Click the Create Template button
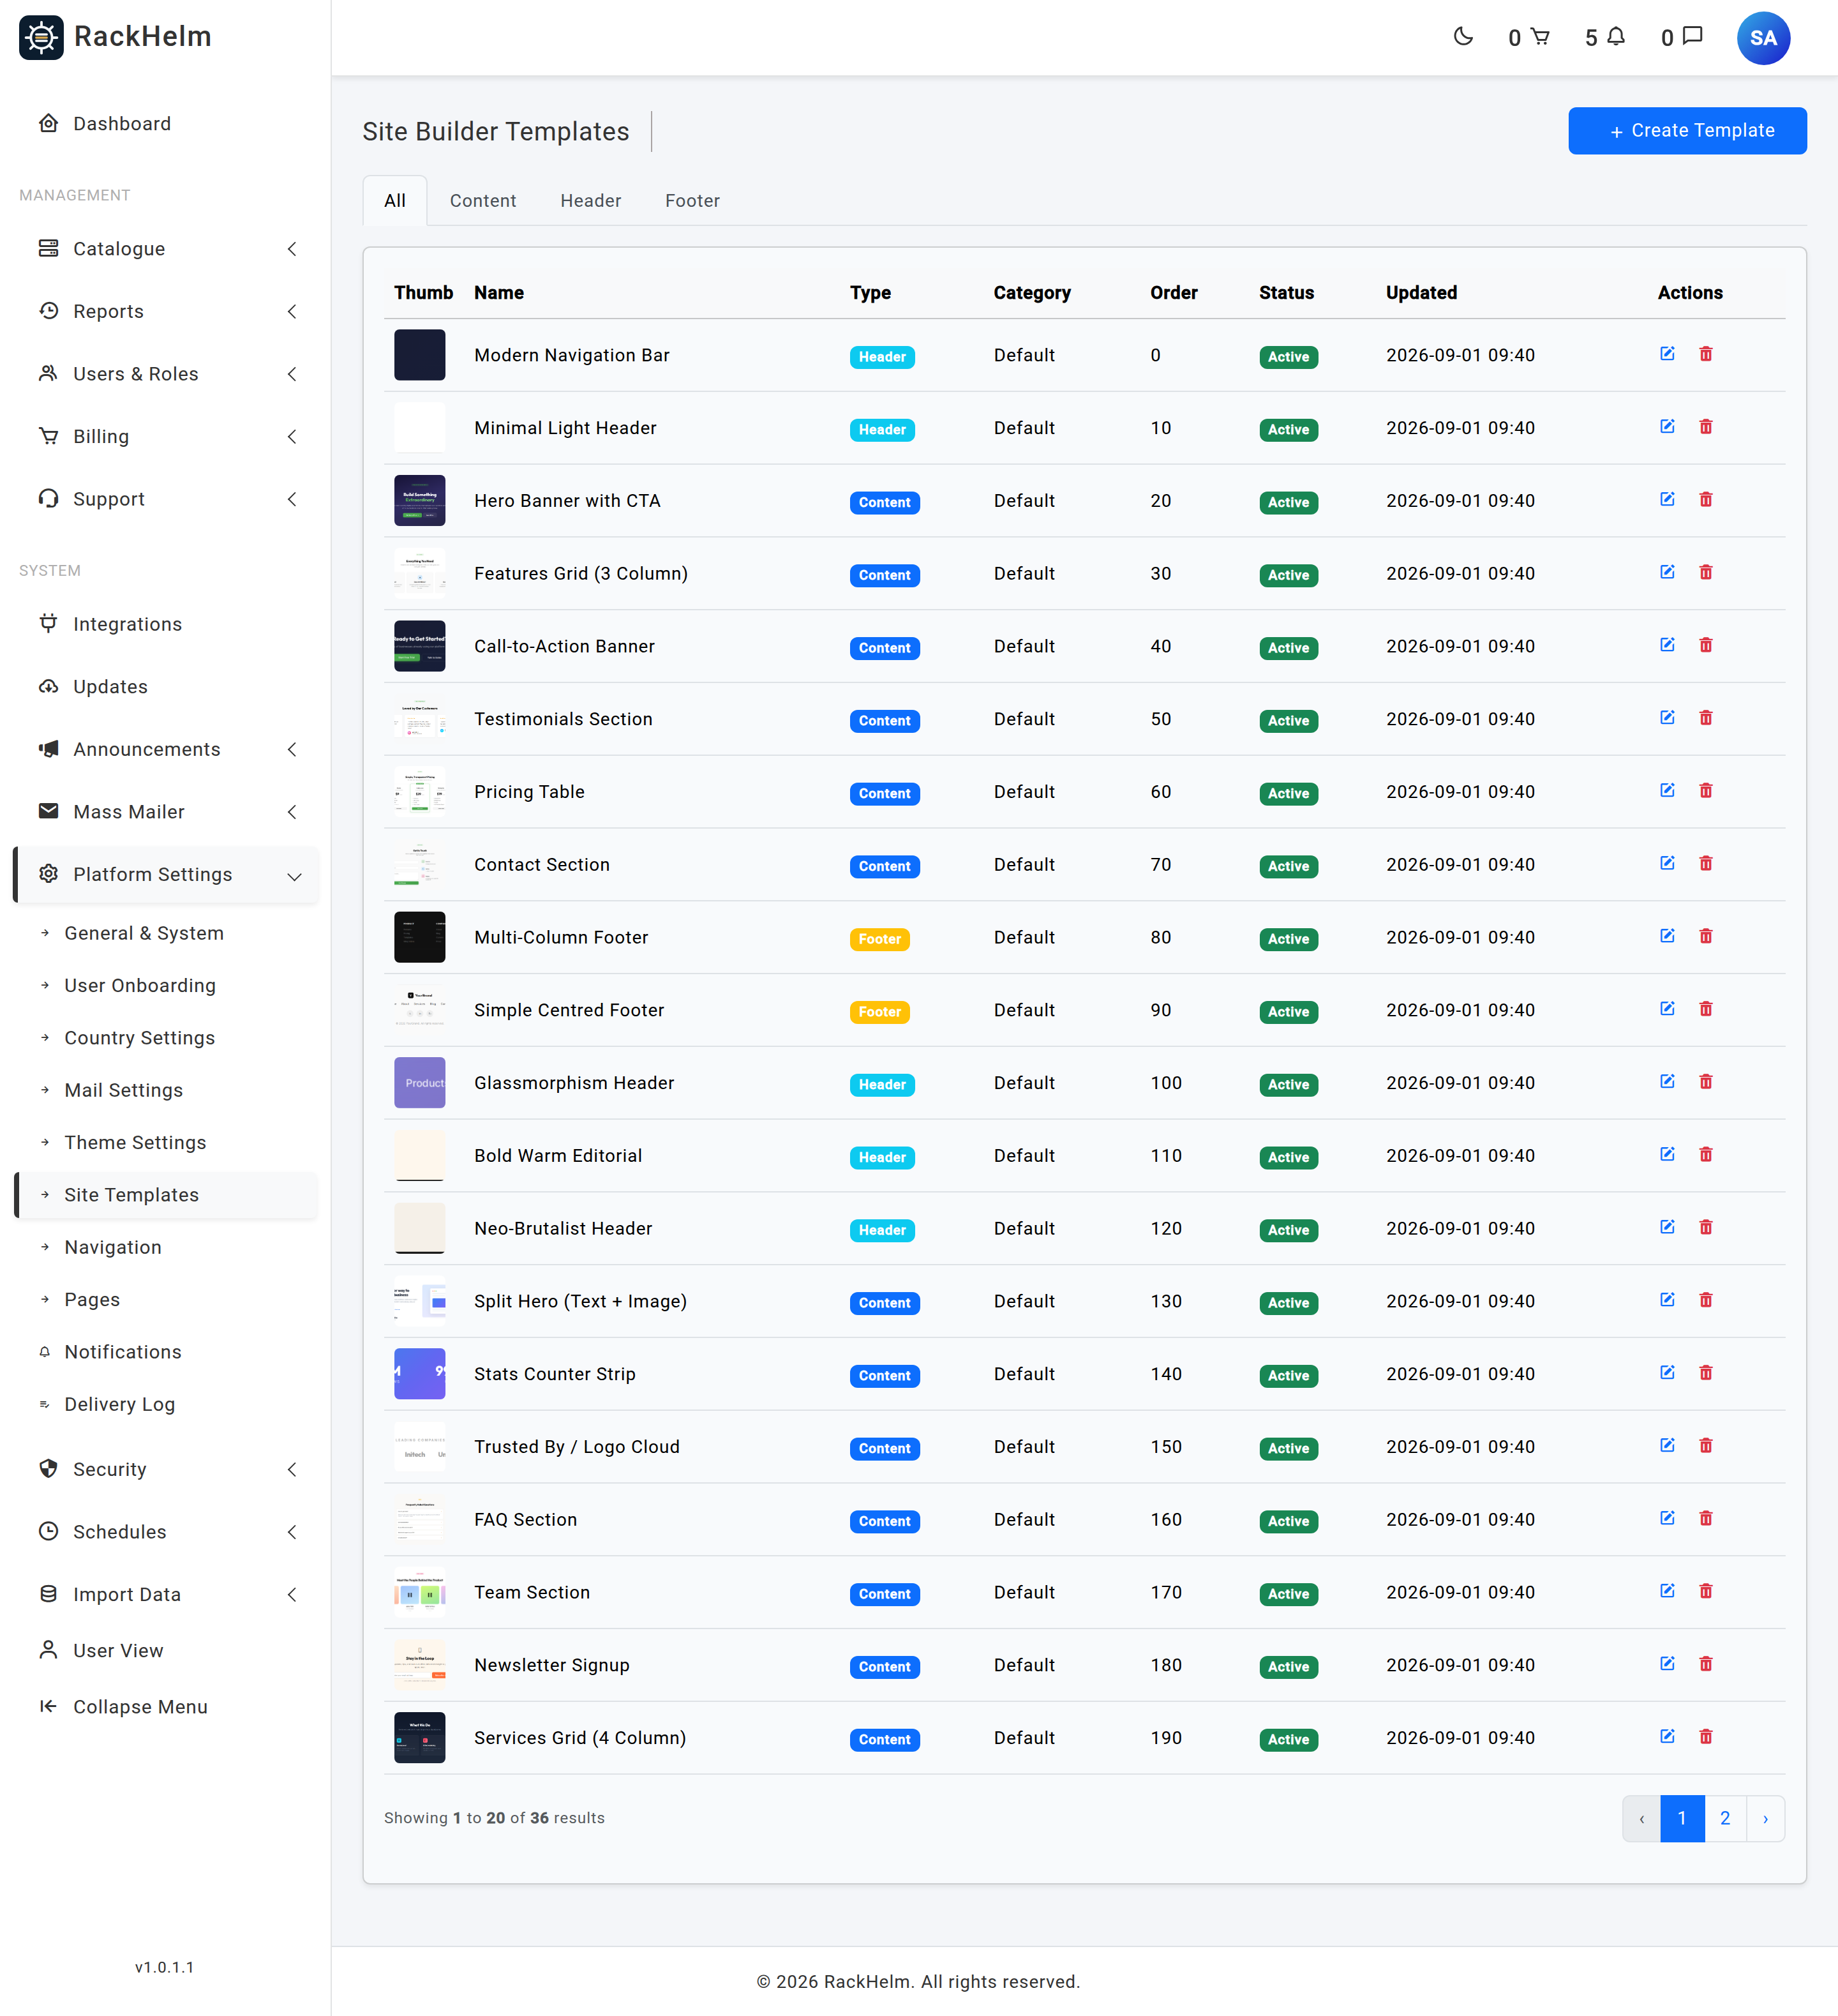The width and height of the screenshot is (1838, 2016). pos(1687,131)
